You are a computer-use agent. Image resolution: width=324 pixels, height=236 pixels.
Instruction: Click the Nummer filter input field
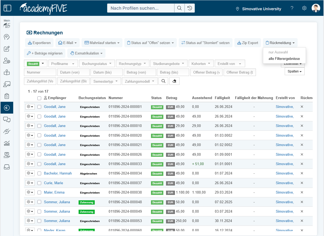coord(40,72)
